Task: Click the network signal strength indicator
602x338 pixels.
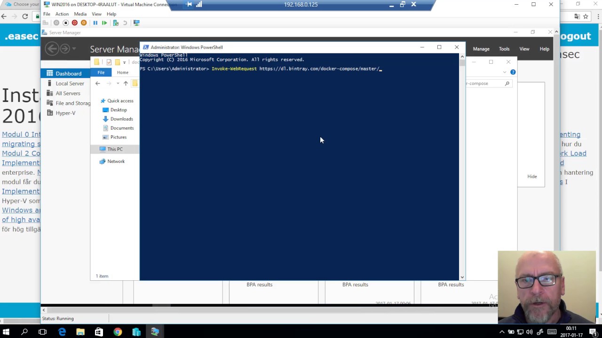Action: (x=198, y=4)
